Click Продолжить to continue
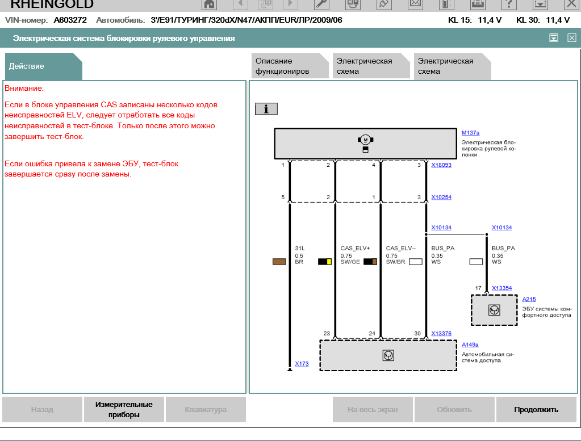581x441 pixels. tap(536, 410)
